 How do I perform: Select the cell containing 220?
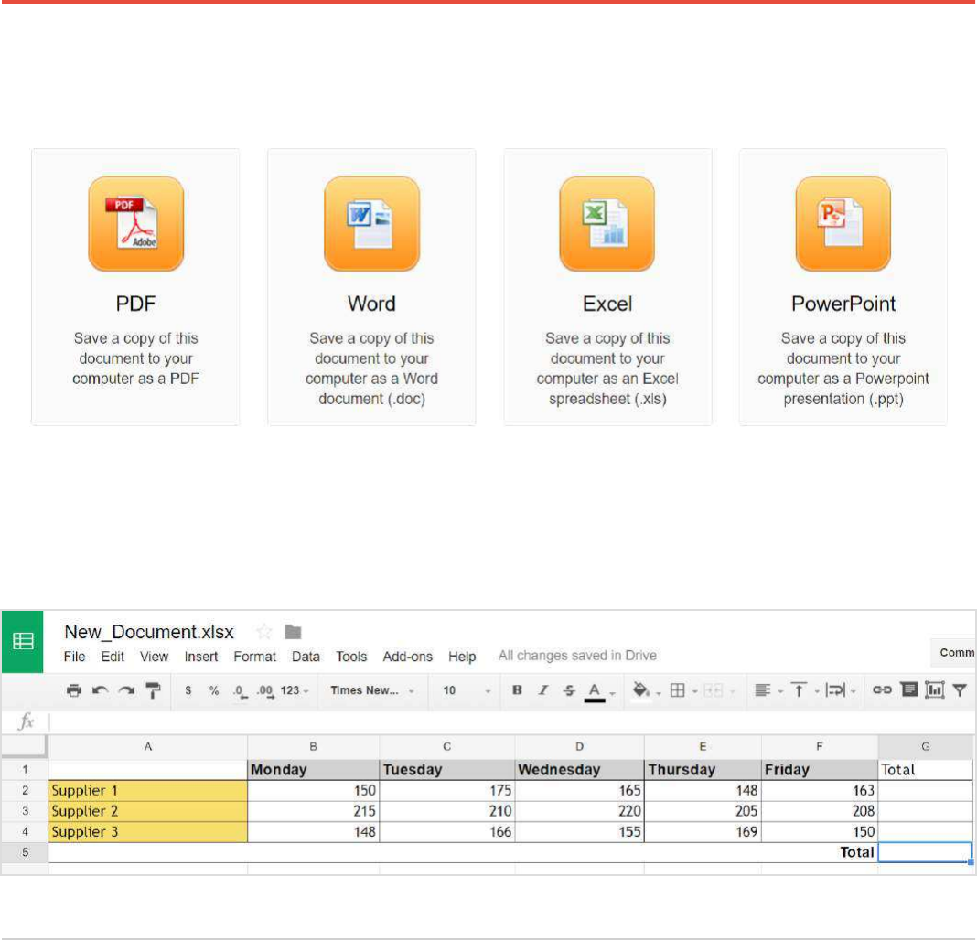point(579,811)
